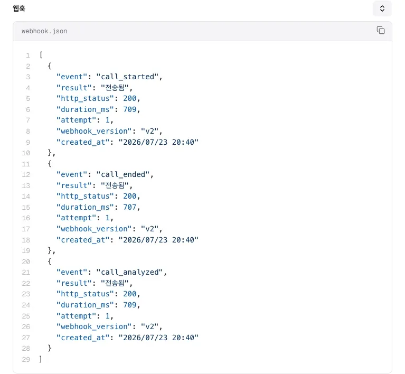Screen dimensions: 405x374
Task: Select the "call_started" event value
Action: 127,77
